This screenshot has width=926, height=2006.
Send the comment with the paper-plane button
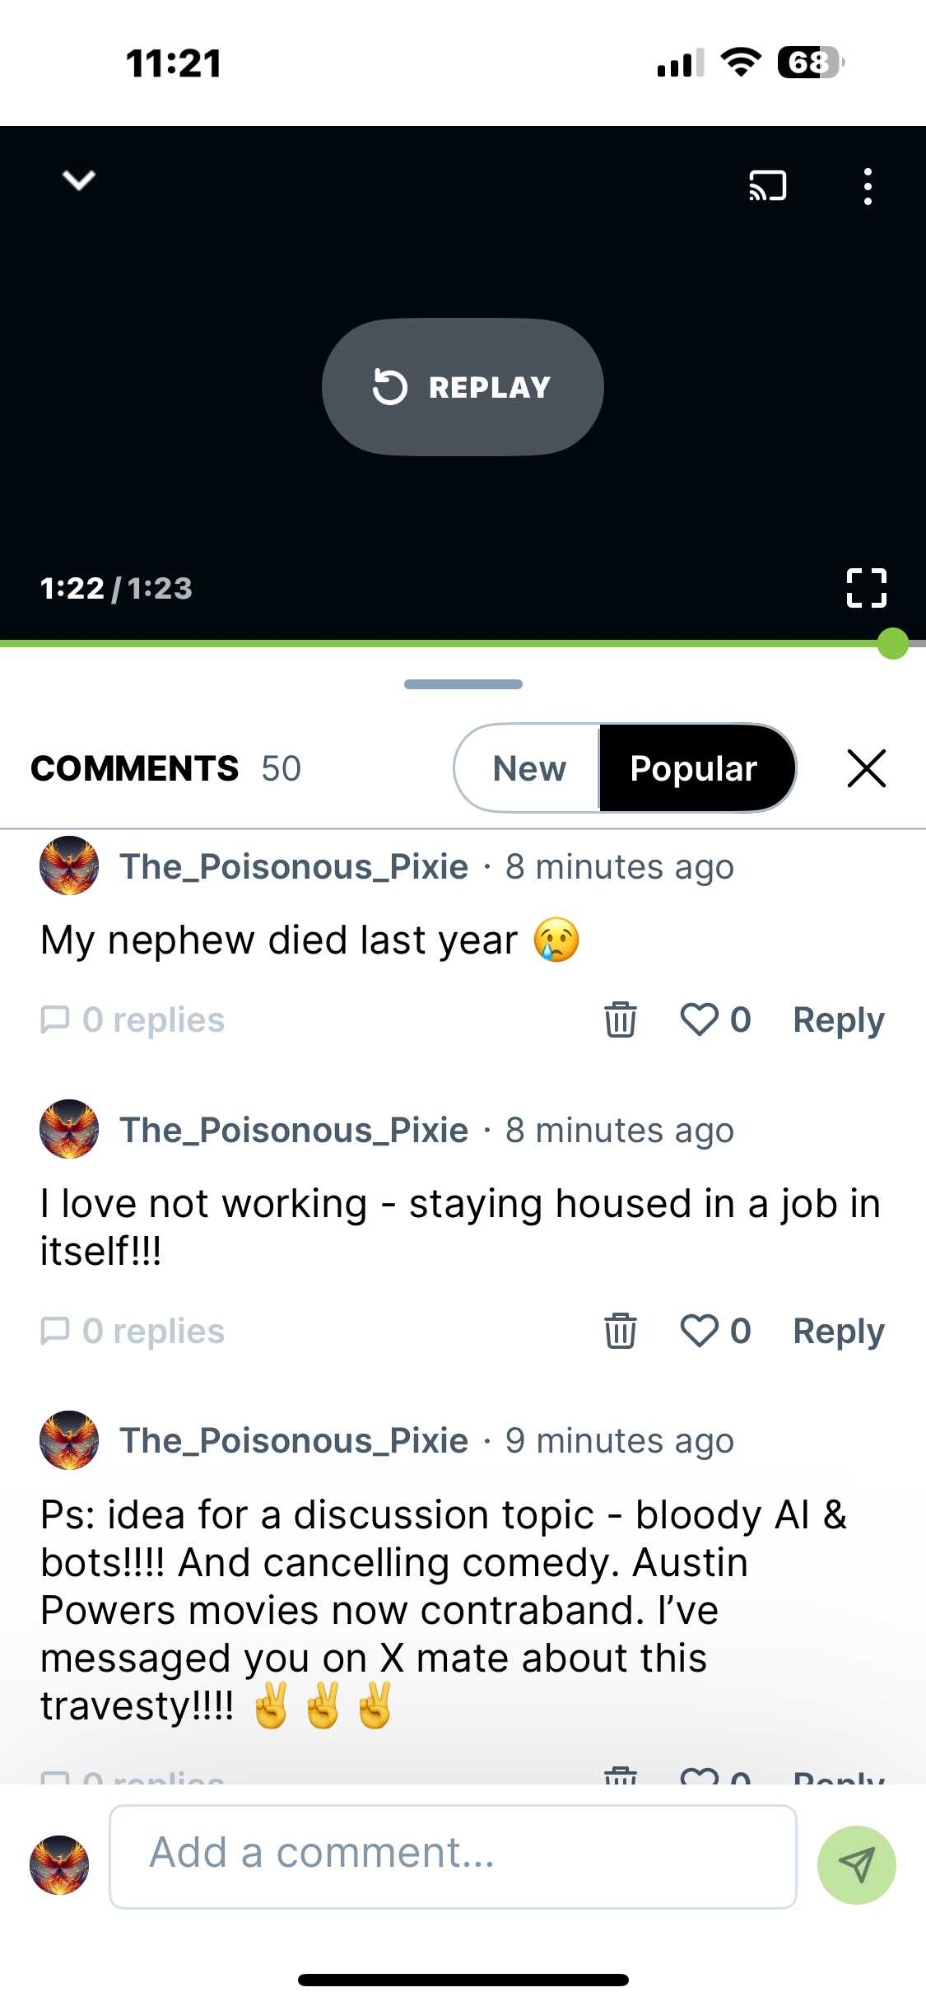pos(856,1864)
